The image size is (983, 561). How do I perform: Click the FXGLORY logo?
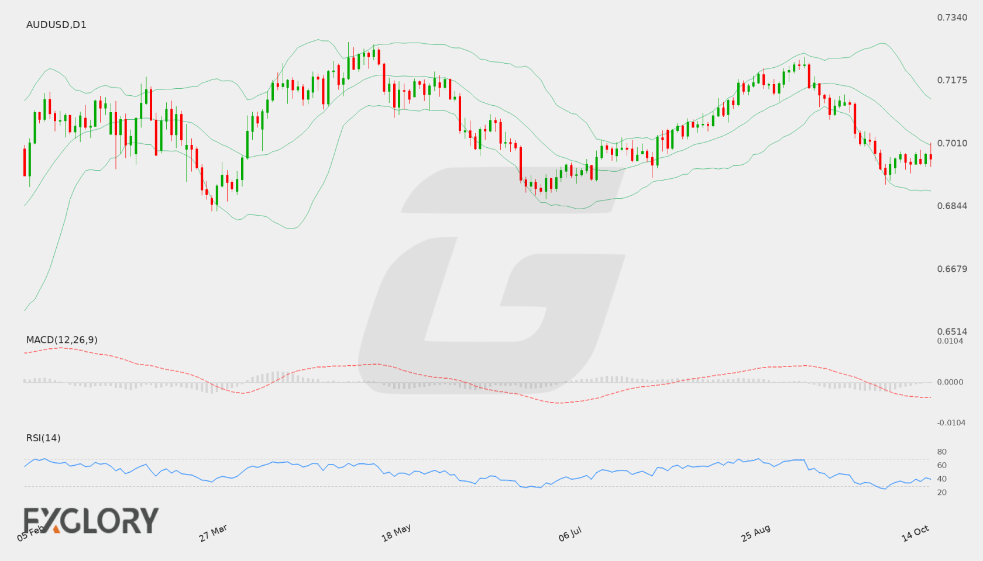coord(91,520)
